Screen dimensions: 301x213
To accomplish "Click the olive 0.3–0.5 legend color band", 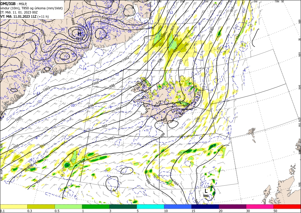I will tap(41, 206).
